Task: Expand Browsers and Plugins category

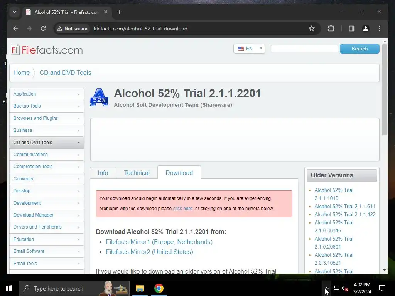Action: [x=47, y=118]
